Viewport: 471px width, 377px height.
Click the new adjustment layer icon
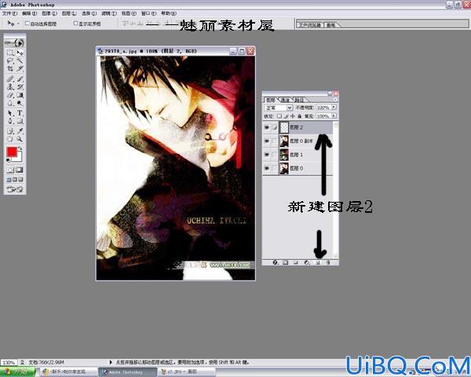point(307,262)
